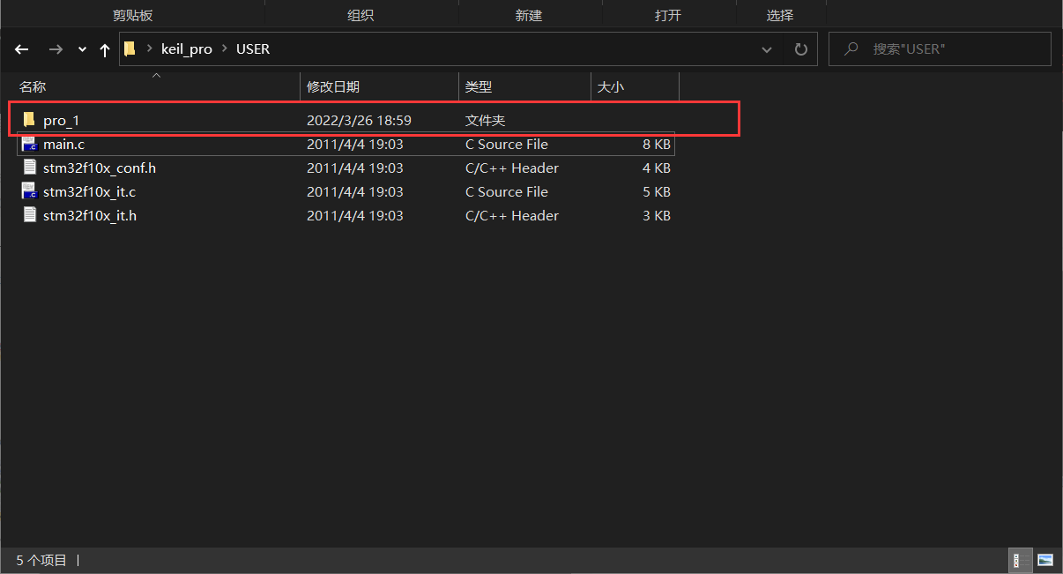The width and height of the screenshot is (1063, 574).
Task: Sort by the 类型 column header
Action: (x=524, y=86)
